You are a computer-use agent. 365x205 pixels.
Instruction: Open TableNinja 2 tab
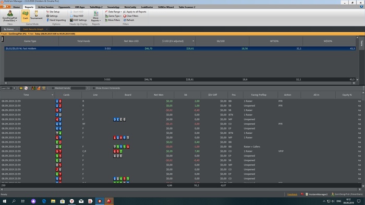click(x=96, y=7)
